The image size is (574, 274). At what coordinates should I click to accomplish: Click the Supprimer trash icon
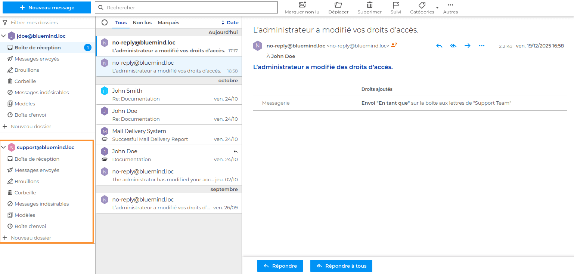click(369, 5)
